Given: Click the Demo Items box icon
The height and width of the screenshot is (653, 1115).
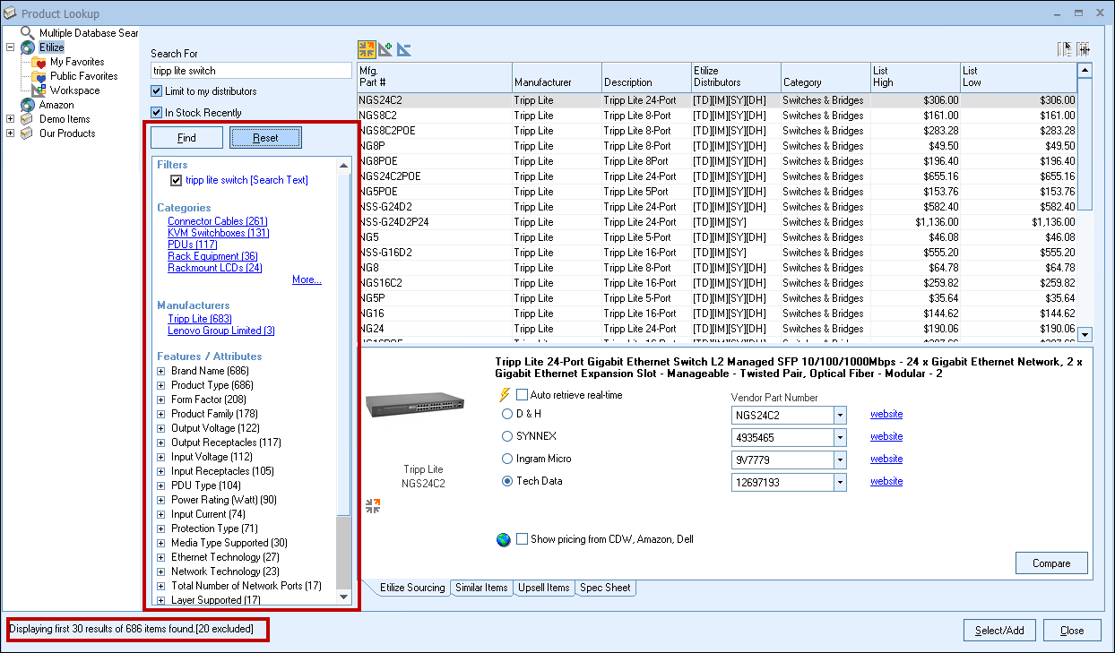Looking at the screenshot, I should [28, 119].
